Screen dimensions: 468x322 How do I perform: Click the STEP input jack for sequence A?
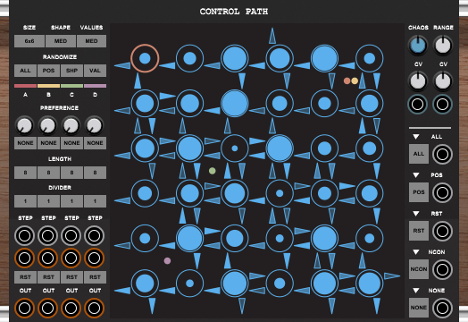pyautogui.click(x=25, y=235)
